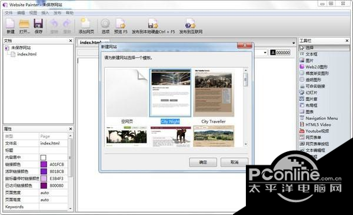The height and width of the screenshot is (215, 353).
Task: Click the 活跃链接颜色 swatch 8018CB
Action: [44, 171]
